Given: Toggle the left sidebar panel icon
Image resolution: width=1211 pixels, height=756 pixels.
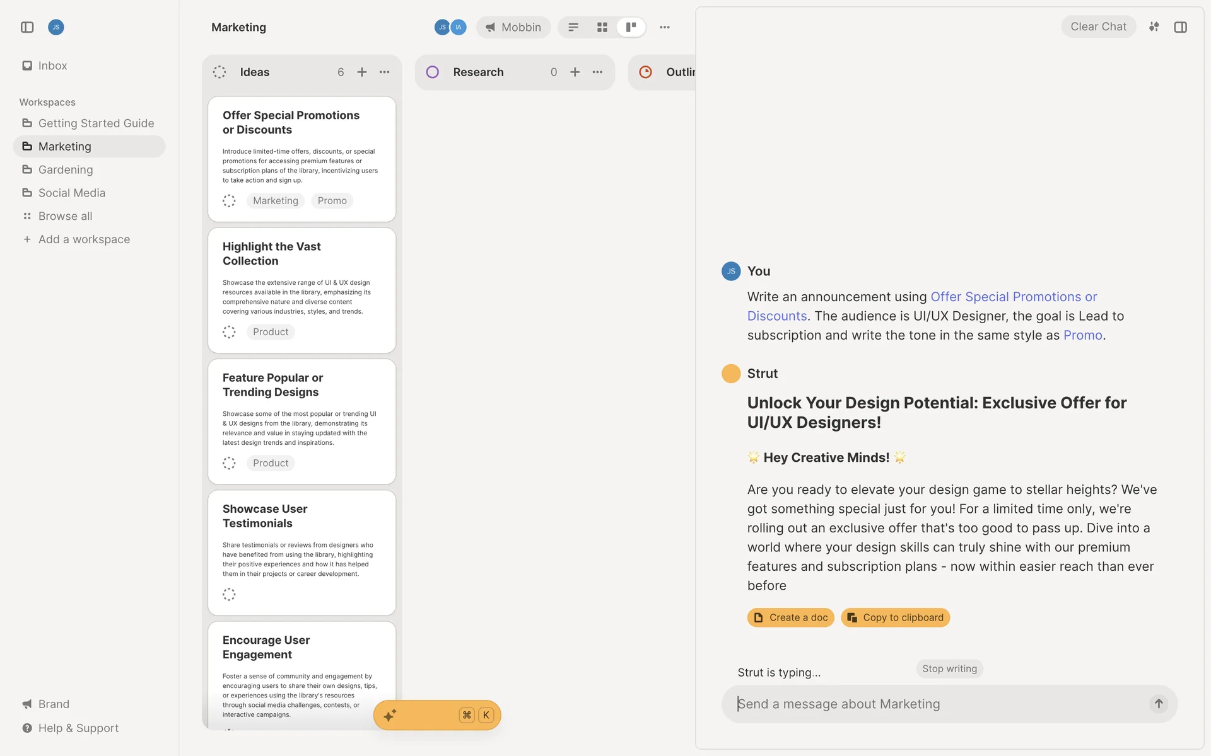Looking at the screenshot, I should [x=27, y=27].
